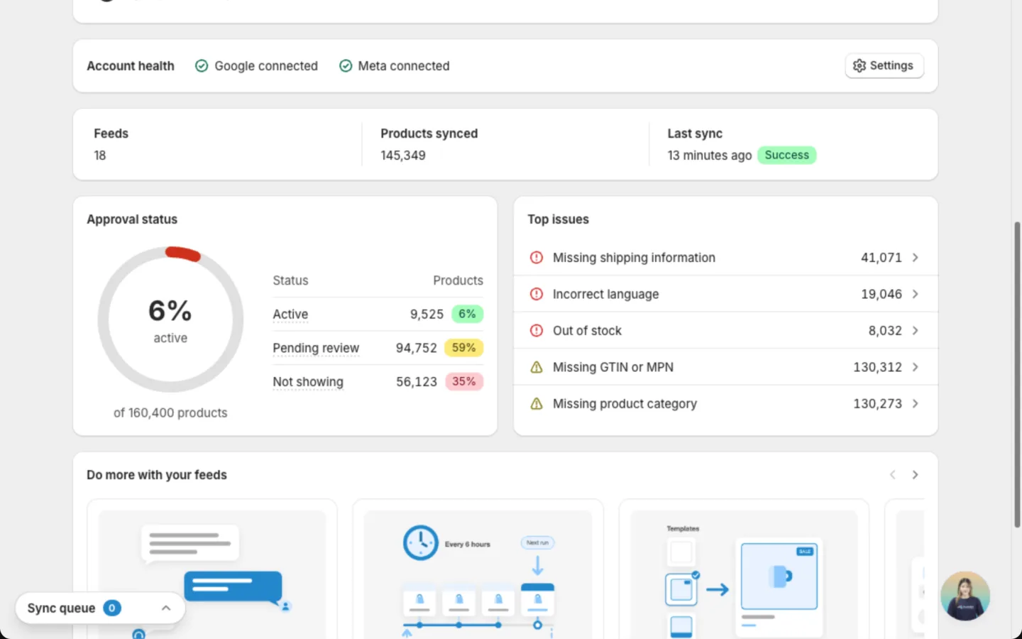Click the approval status donut chart
The image size is (1022, 639).
[170, 319]
